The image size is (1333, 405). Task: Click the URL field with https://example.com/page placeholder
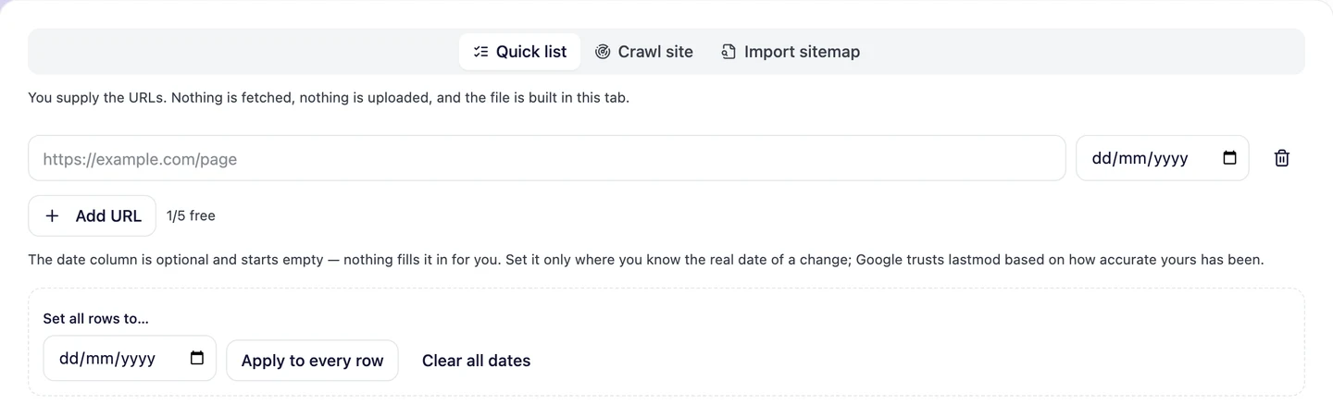(547, 158)
